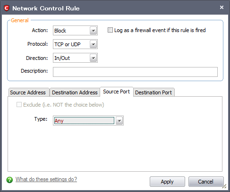Click inside the Description text field
This screenshot has height=192, width=230.
click(x=135, y=72)
